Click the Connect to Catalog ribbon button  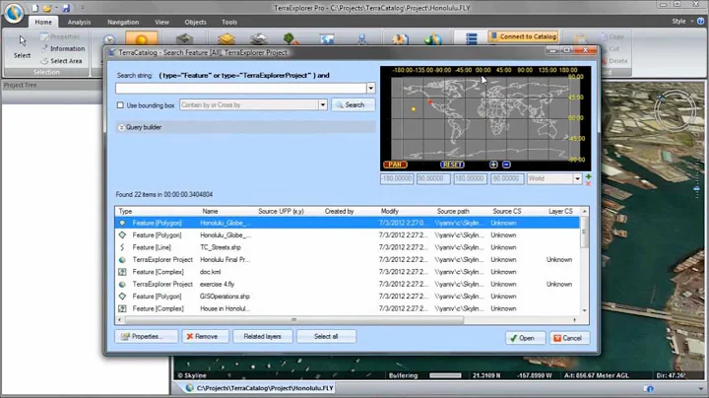(x=523, y=36)
